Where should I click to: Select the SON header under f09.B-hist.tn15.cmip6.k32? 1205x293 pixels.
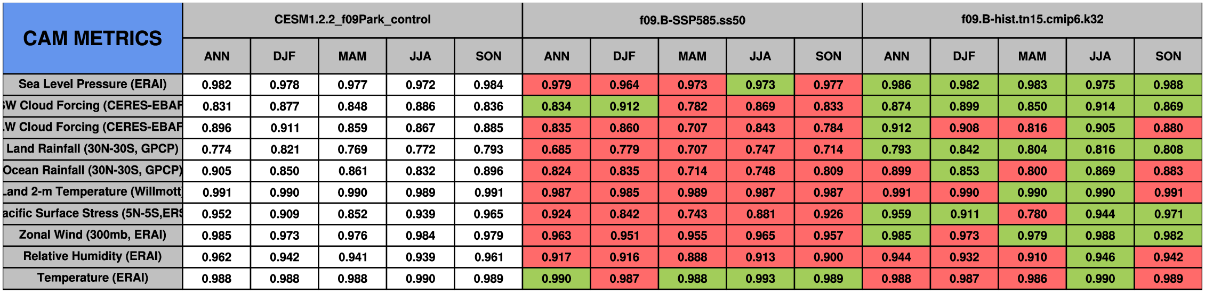point(1168,56)
